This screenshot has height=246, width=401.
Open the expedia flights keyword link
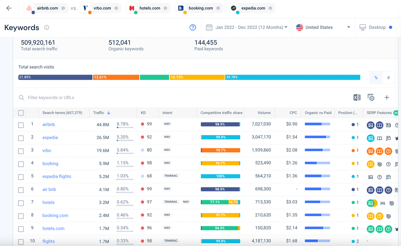click(57, 176)
